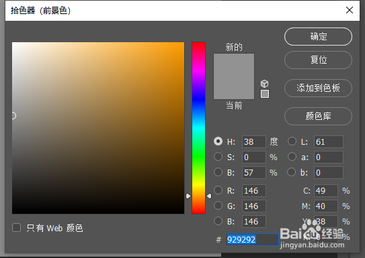
Task: Click the H value field showing 38
Action: click(253, 142)
